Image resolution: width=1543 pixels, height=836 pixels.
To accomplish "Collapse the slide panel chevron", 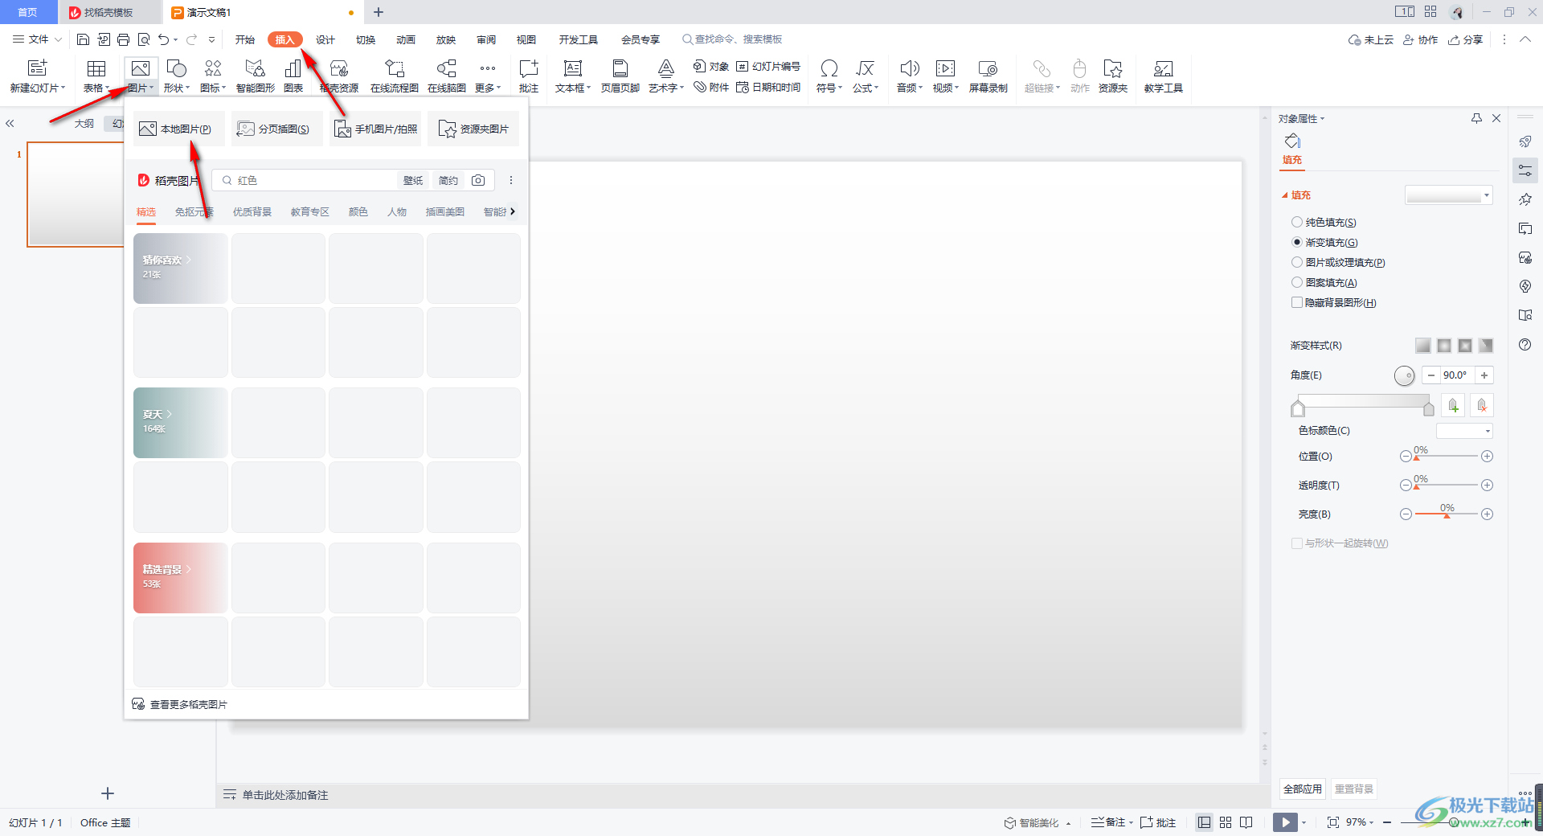I will [10, 123].
